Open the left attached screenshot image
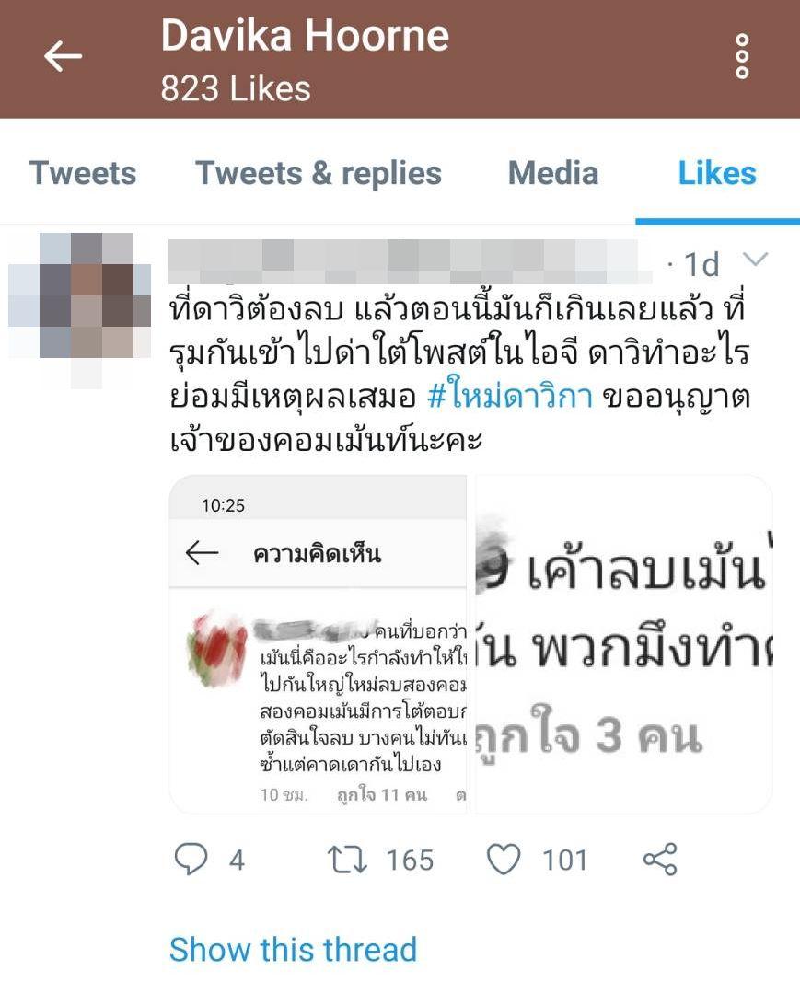Screen dimensions: 800x982 (319, 644)
